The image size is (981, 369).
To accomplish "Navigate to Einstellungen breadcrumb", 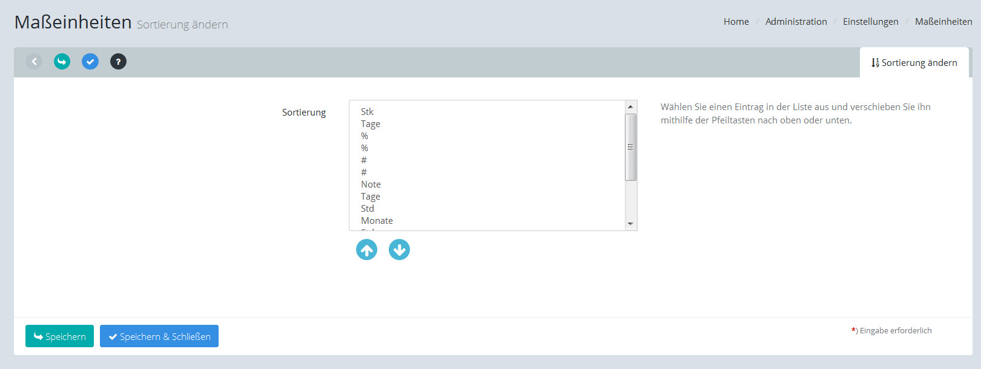I will pyautogui.click(x=870, y=22).
